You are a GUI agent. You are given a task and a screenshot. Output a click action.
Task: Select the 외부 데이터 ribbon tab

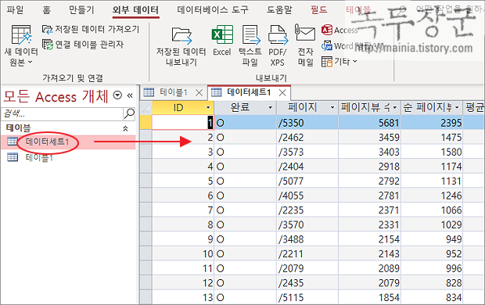[x=135, y=10]
